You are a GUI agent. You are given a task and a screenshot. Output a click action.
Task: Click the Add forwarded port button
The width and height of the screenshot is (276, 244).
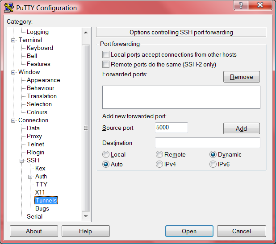point(241,128)
